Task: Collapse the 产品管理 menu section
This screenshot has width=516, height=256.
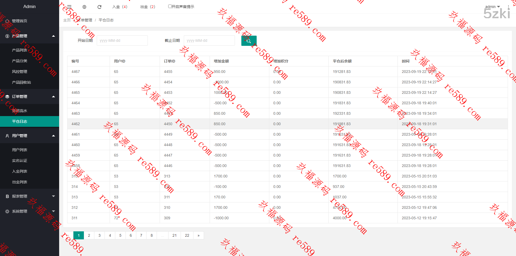Action: [x=53, y=36]
